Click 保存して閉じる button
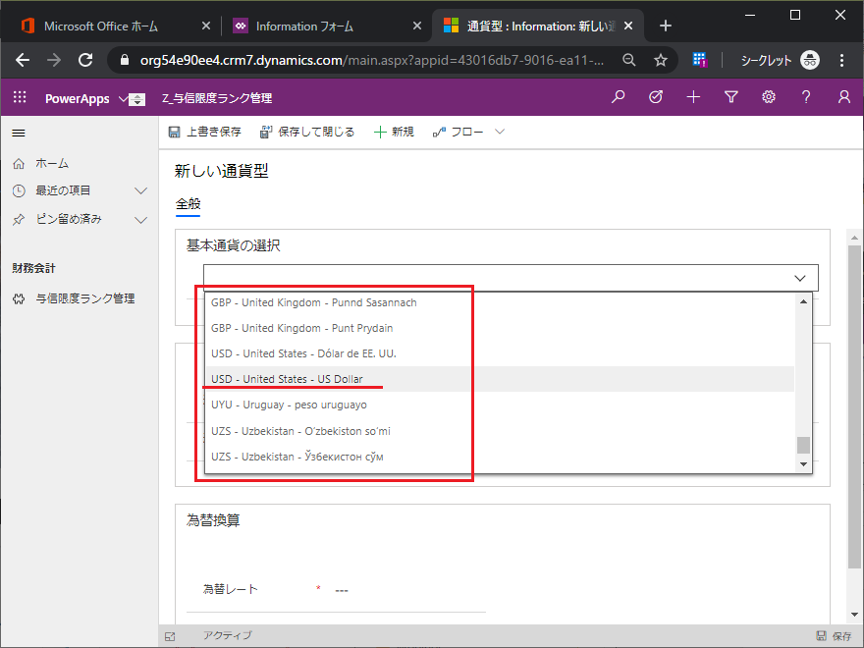The height and width of the screenshot is (648, 864). [307, 132]
